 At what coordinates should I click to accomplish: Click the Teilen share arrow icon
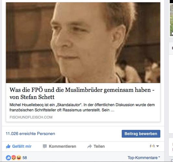[x=90, y=146]
